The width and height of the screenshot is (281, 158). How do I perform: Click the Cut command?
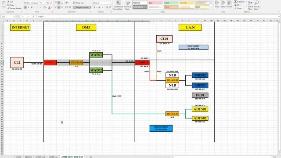coord(10,2)
